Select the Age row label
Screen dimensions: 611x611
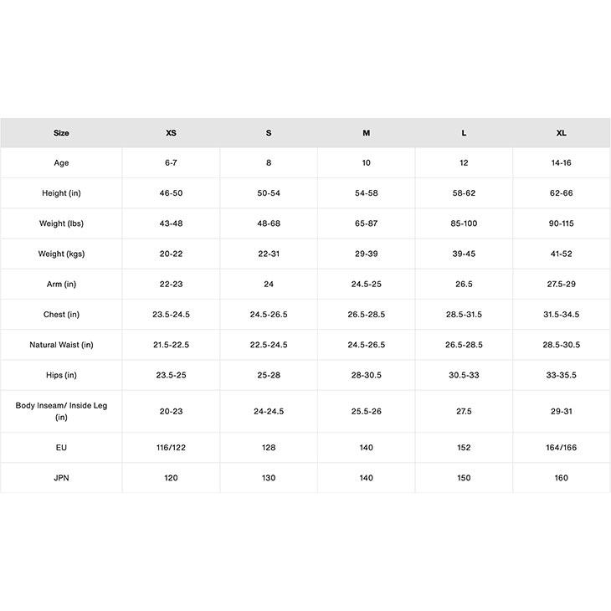(x=61, y=163)
